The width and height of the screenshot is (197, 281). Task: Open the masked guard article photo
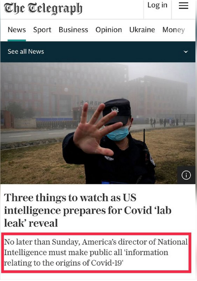pos(98,123)
